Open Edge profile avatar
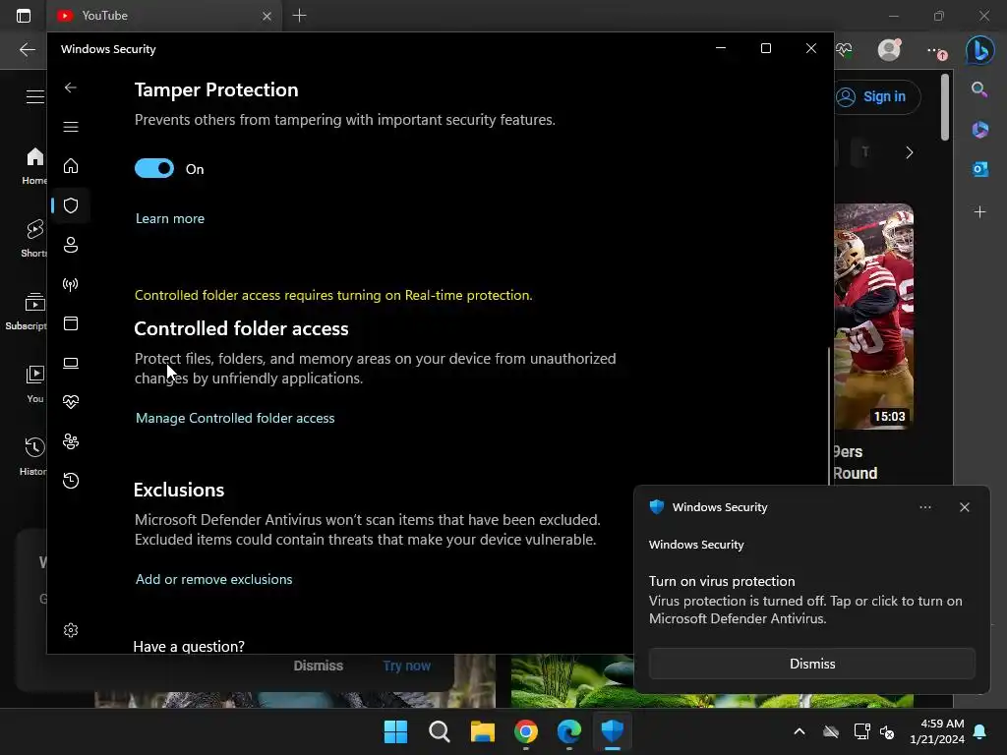Viewport: 1007px width, 755px height. (x=889, y=49)
